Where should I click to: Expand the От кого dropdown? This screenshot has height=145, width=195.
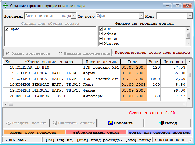(x=141, y=16)
